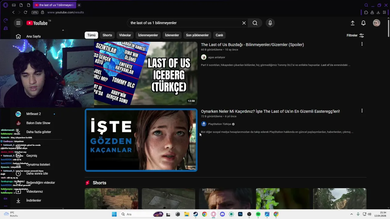Go to the YouTube logo home
The width and height of the screenshot is (390, 219).
[x=37, y=23]
